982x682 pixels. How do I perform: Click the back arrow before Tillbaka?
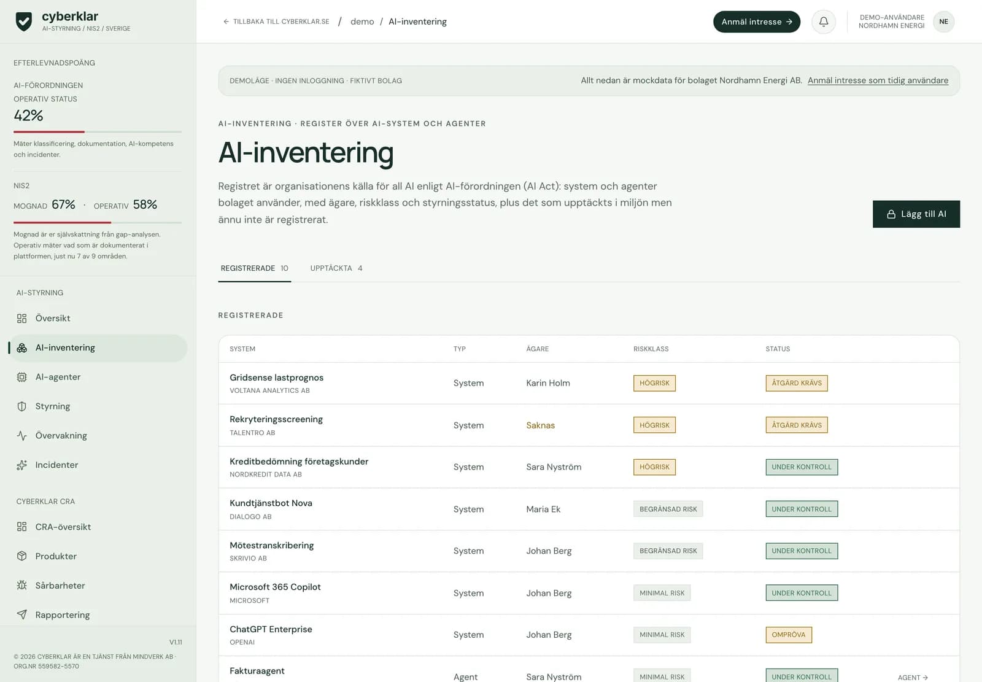point(226,21)
